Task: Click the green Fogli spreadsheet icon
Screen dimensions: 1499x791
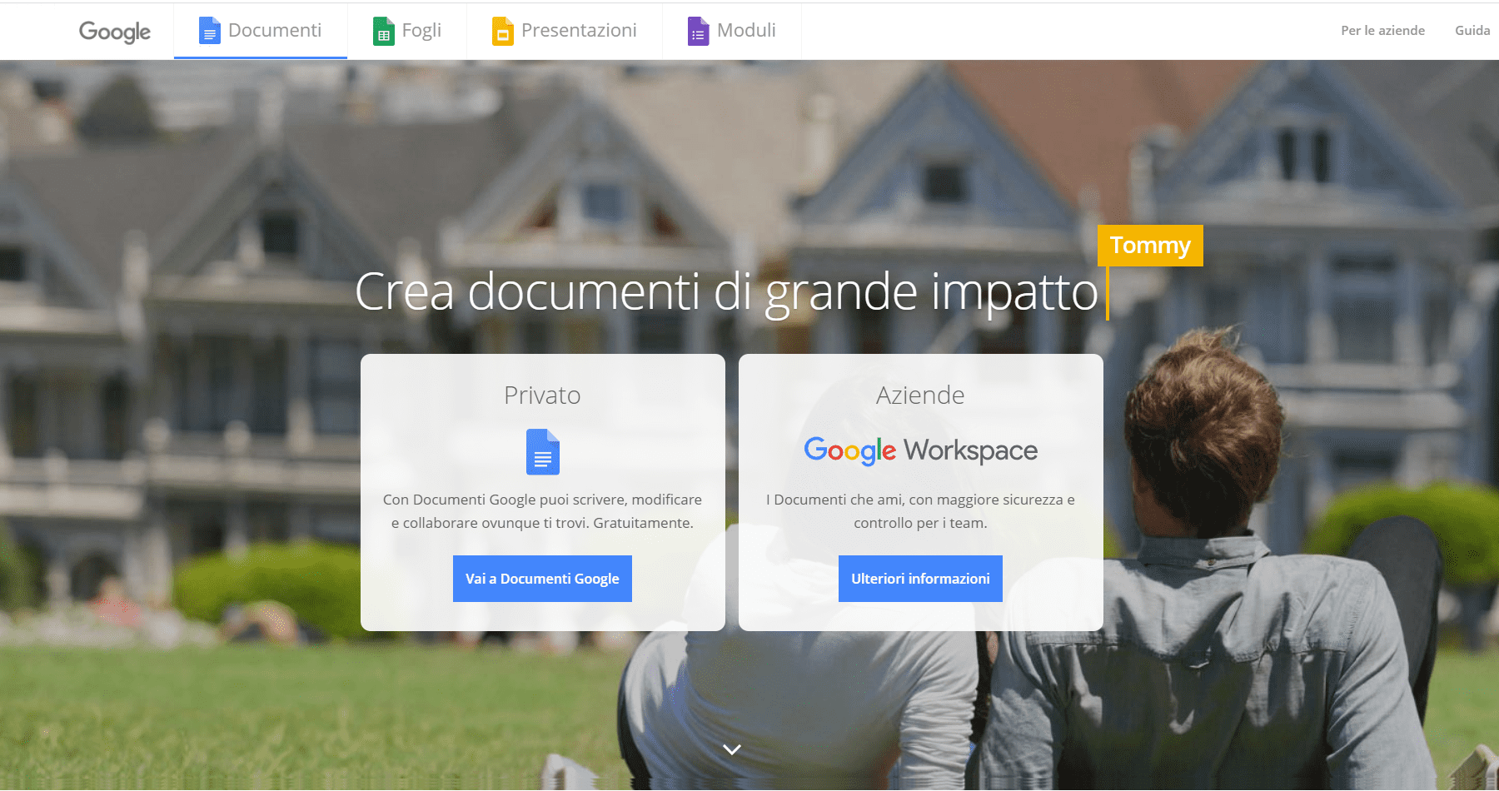Action: [x=383, y=32]
